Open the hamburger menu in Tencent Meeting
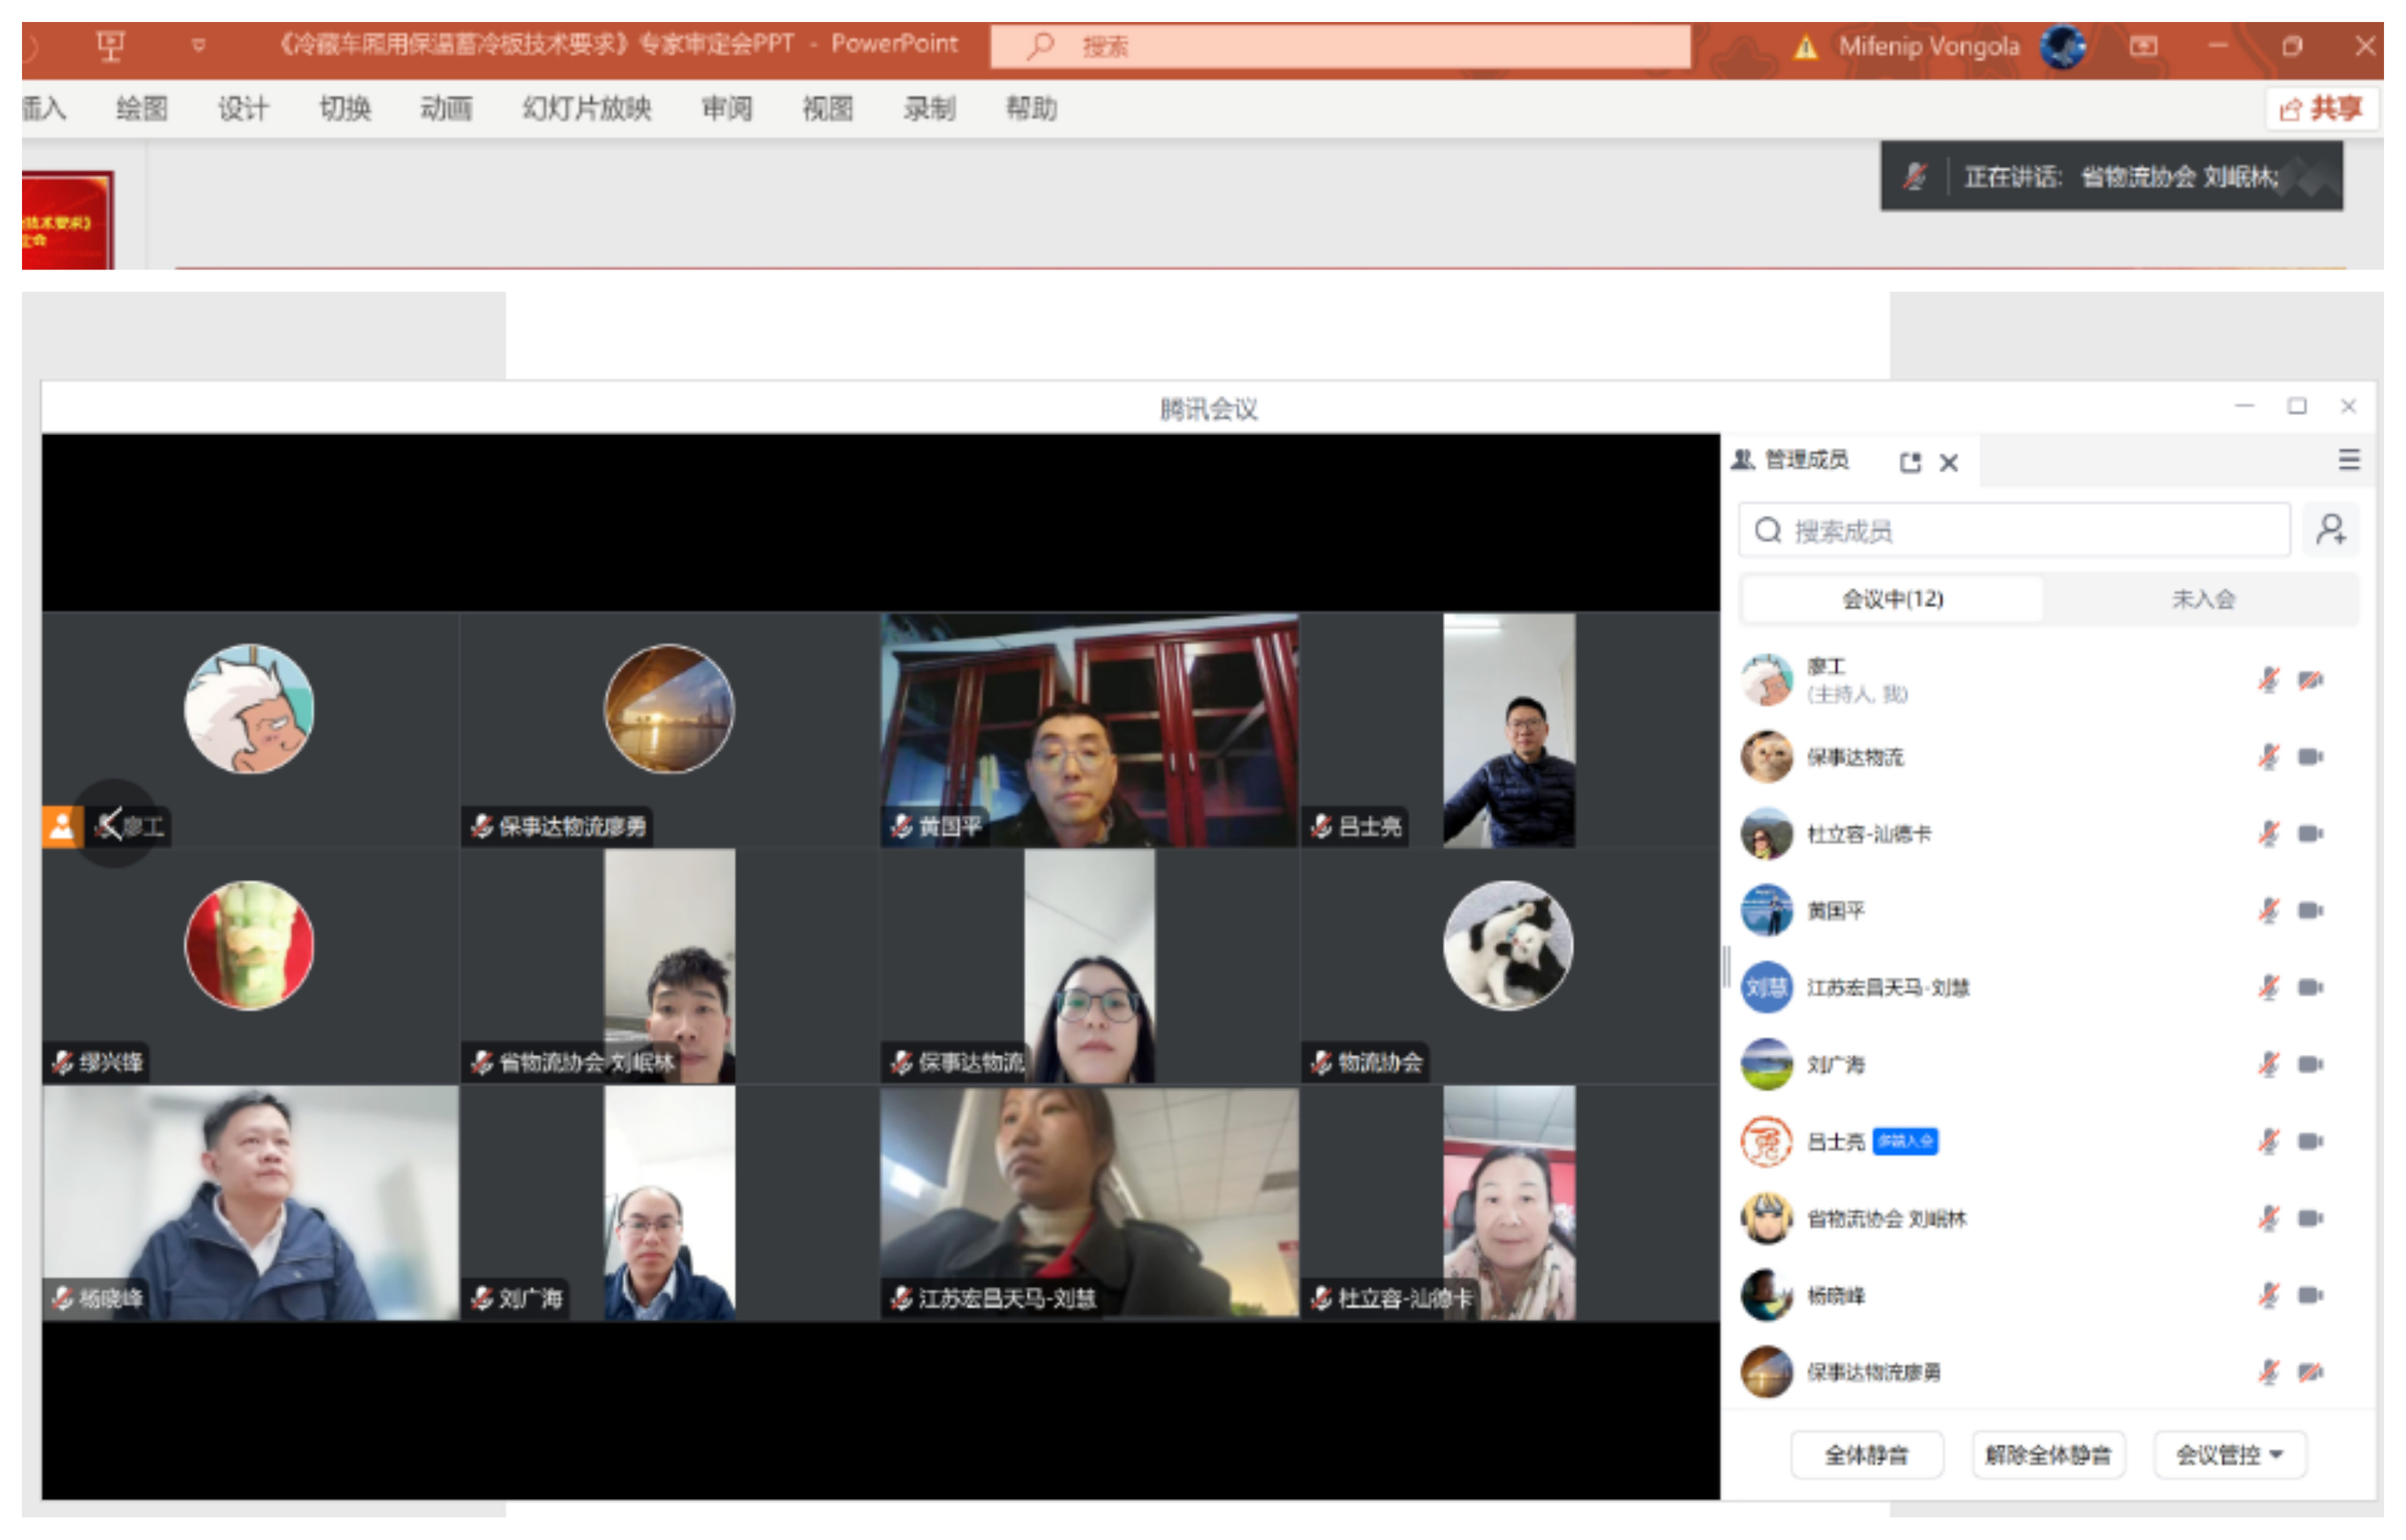 click(x=2349, y=460)
